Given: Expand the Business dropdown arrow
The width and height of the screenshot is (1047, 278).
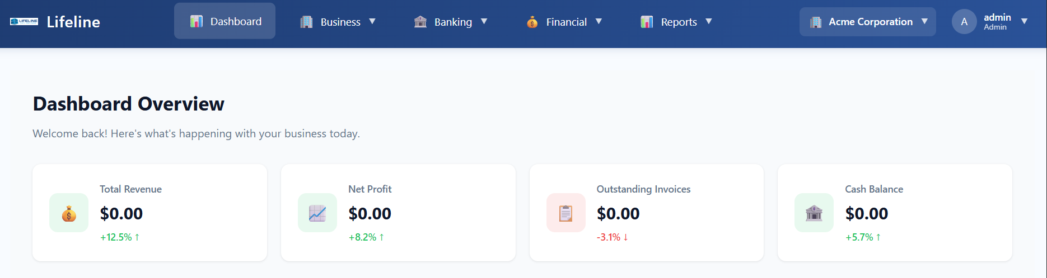Looking at the screenshot, I should coord(372,22).
